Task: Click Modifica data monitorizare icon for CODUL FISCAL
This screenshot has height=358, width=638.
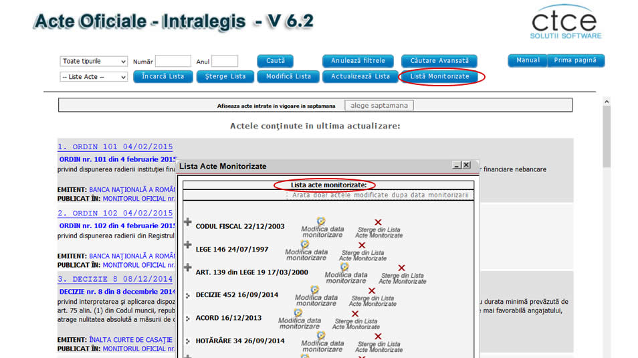Action: [321, 221]
